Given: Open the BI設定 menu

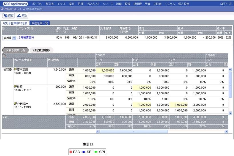Looking at the screenshot, I should point(158,4).
